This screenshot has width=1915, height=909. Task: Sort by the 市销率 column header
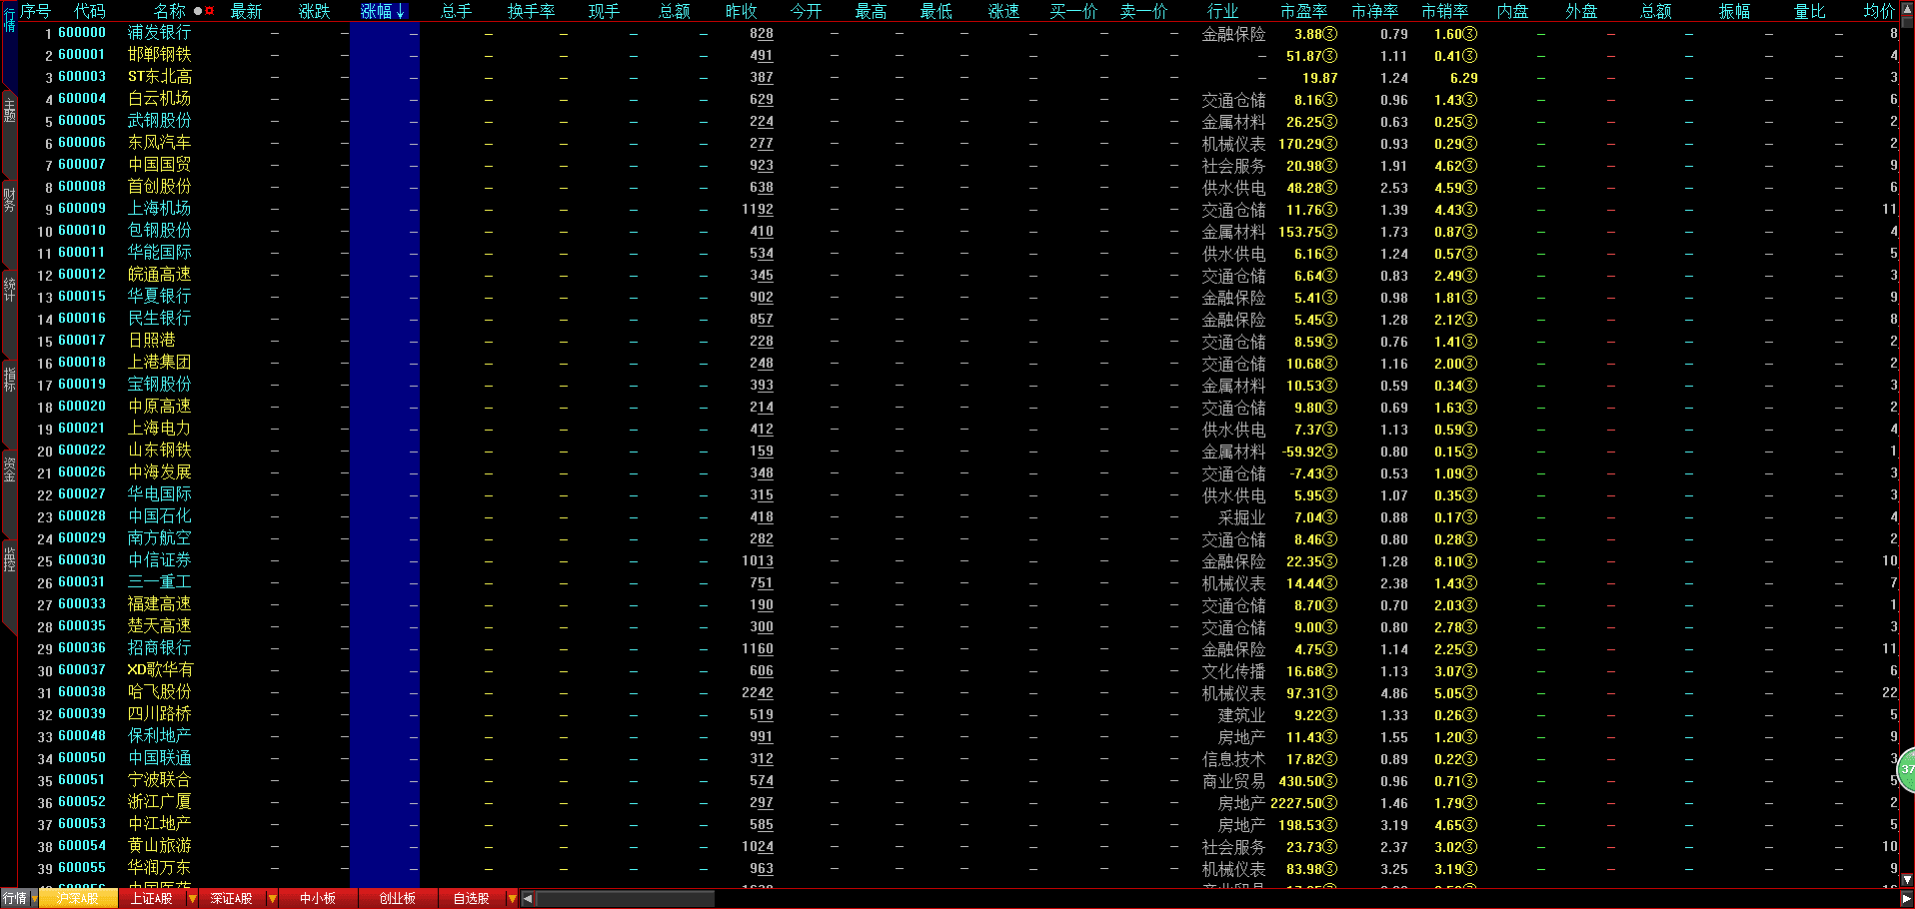(x=1444, y=11)
